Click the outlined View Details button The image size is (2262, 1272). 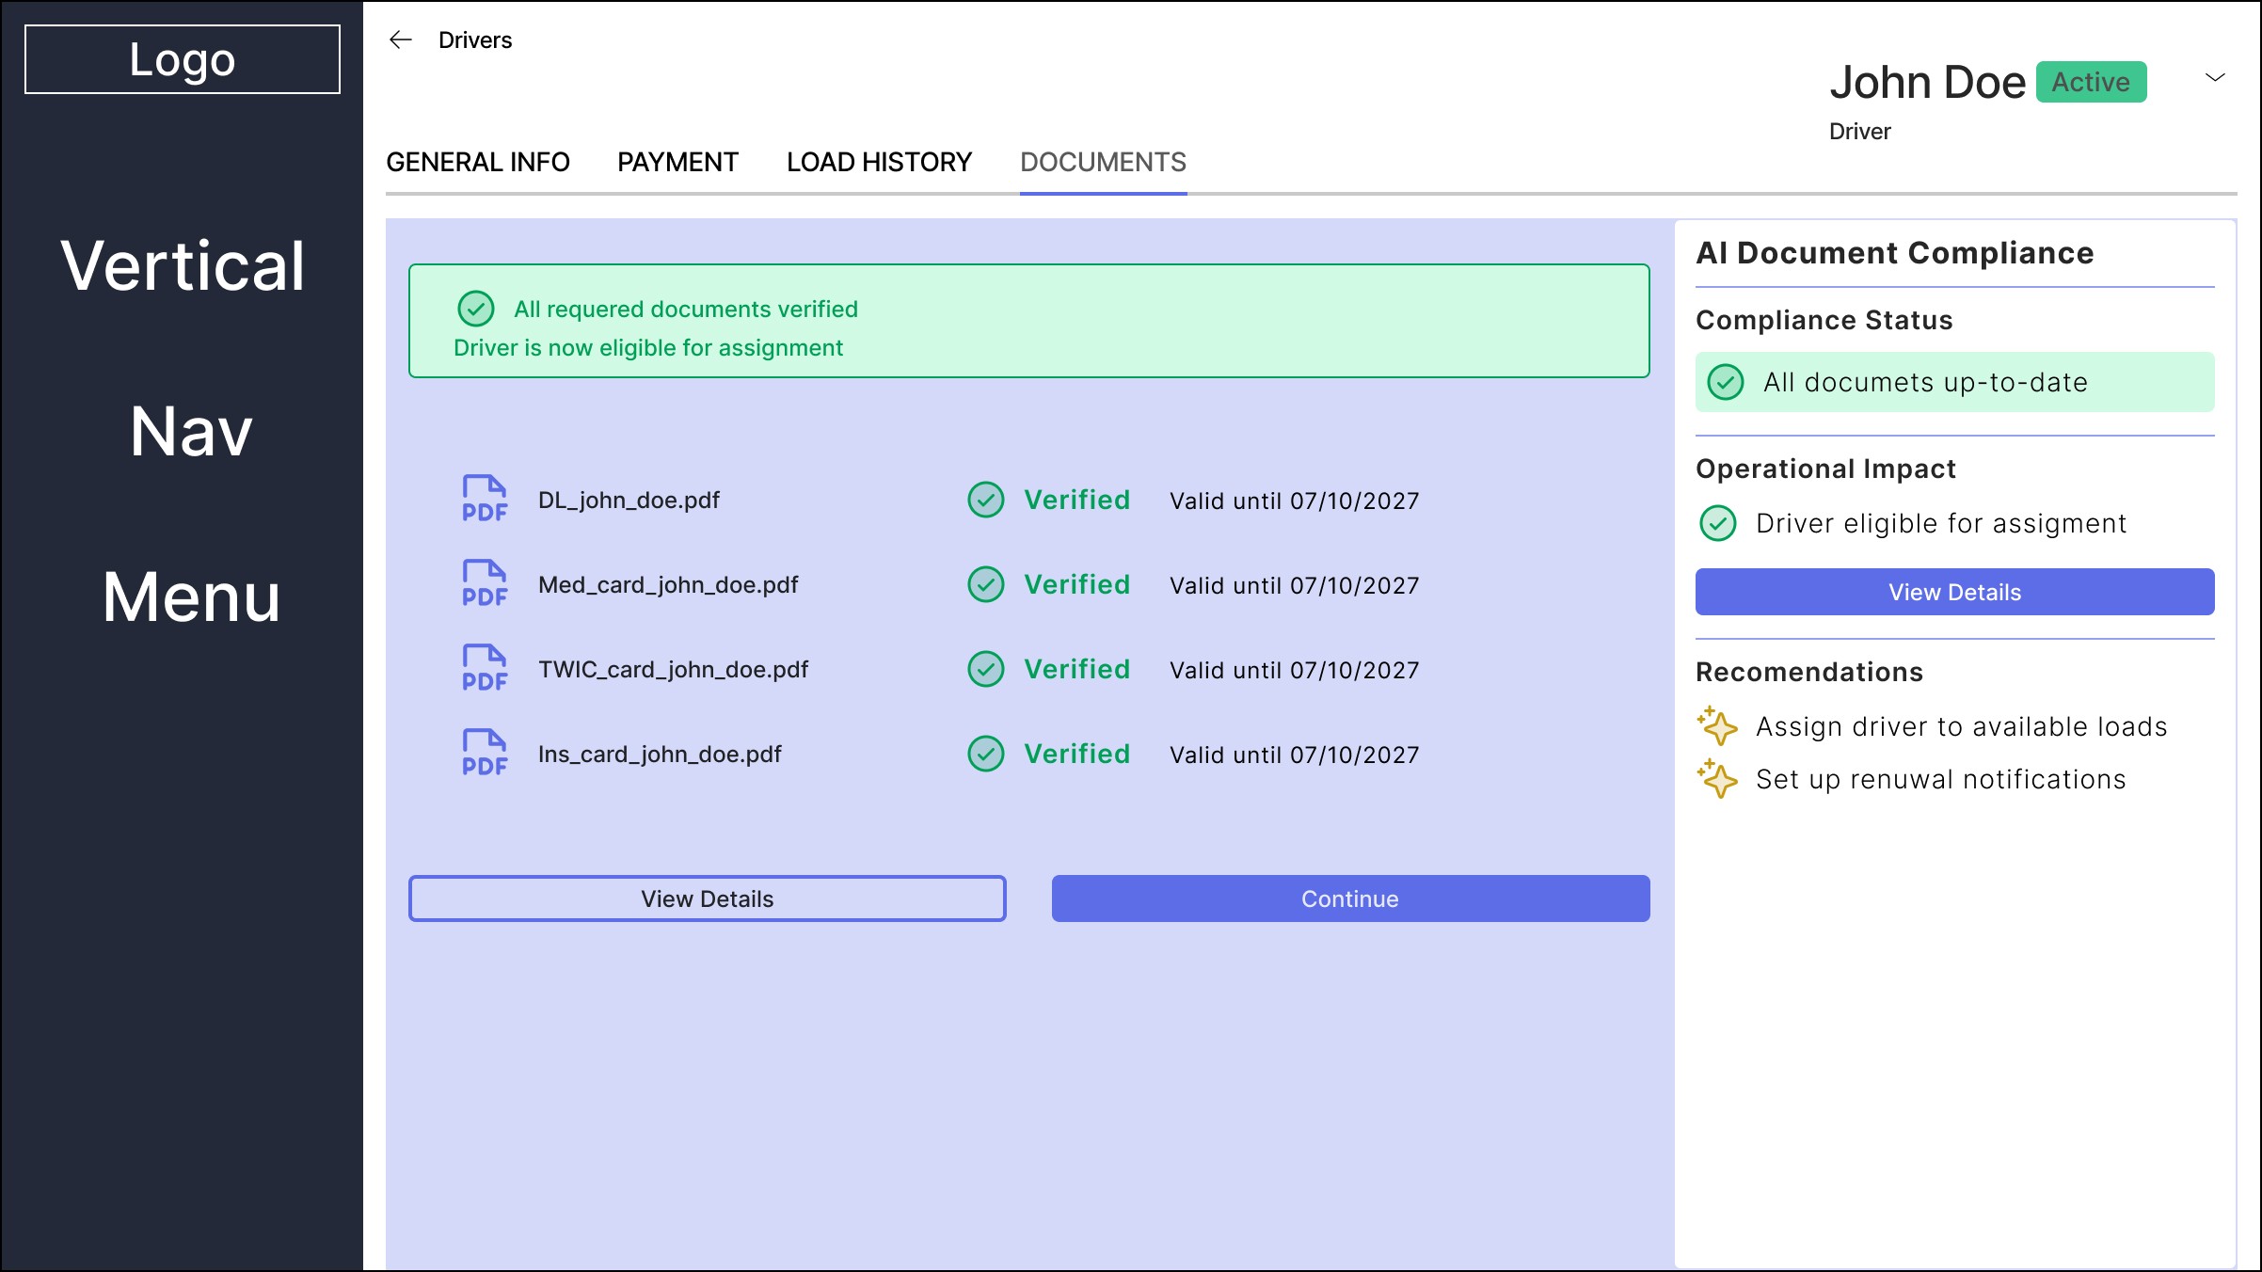click(x=707, y=898)
